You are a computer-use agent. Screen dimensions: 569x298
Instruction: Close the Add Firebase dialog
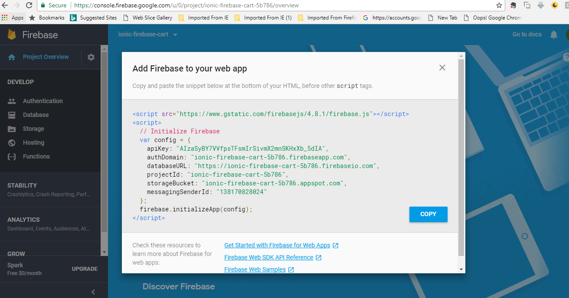[x=442, y=68]
